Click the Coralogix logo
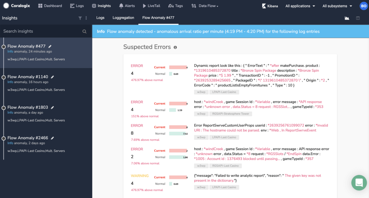 [x=17, y=6]
